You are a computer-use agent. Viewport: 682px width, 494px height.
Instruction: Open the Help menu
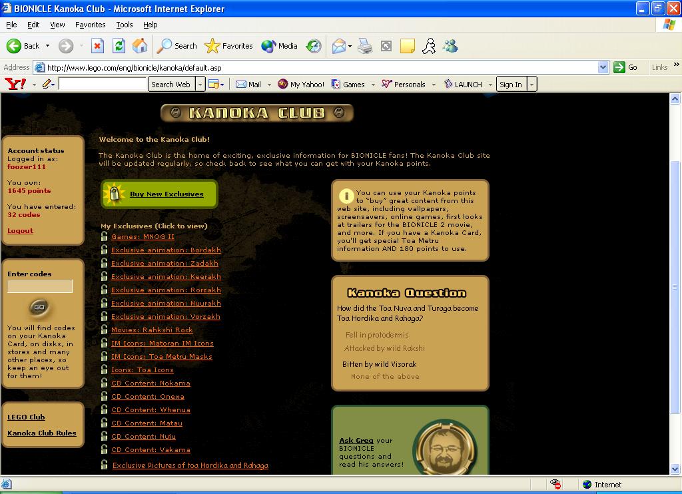(150, 25)
